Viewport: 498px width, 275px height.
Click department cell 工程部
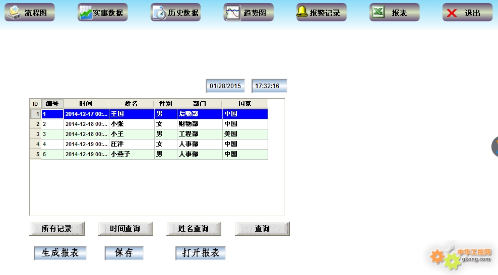(x=200, y=134)
